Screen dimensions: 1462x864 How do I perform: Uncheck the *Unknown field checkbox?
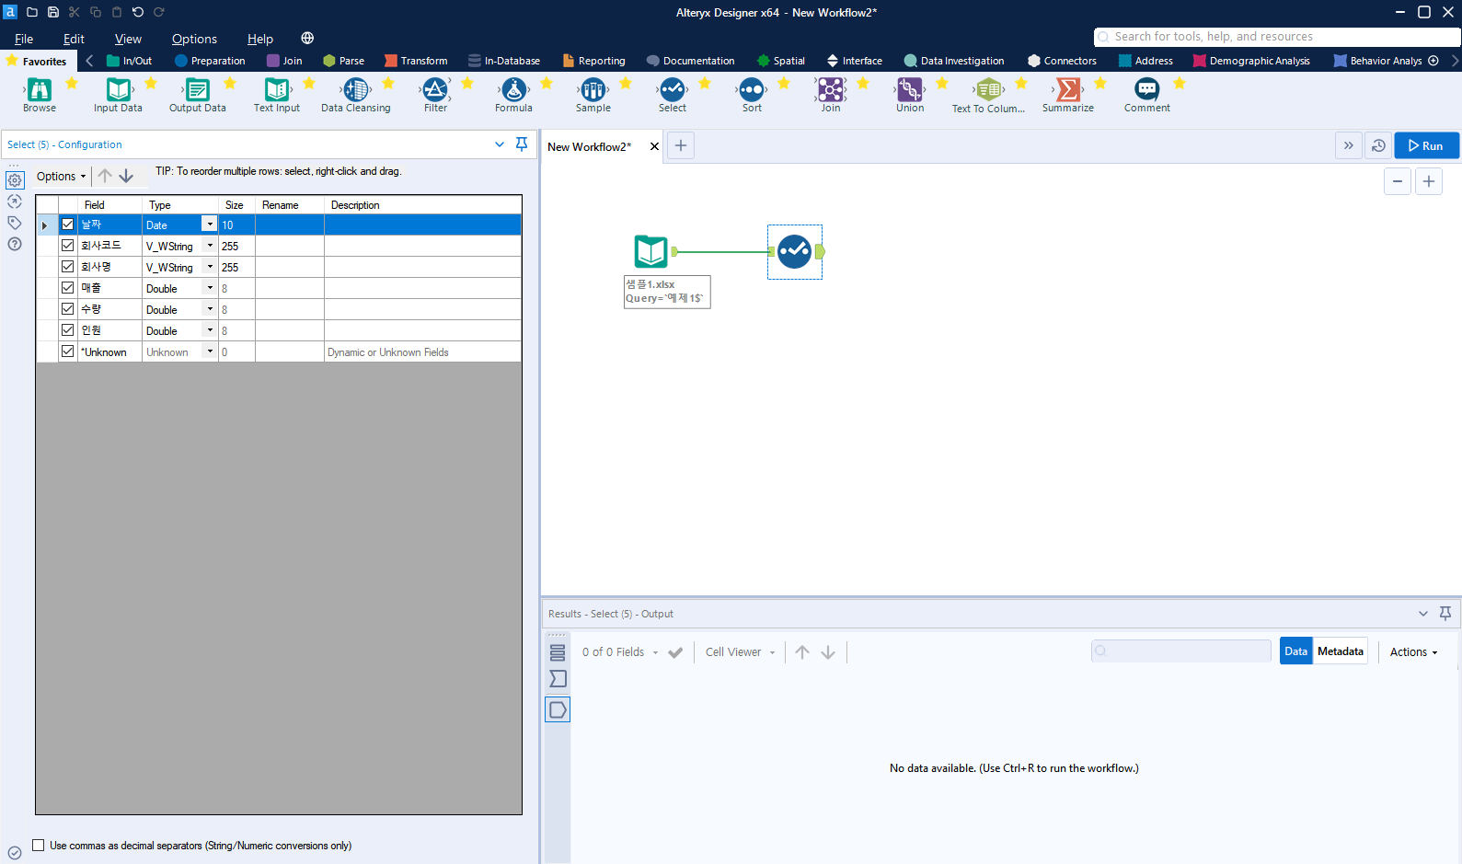click(68, 351)
